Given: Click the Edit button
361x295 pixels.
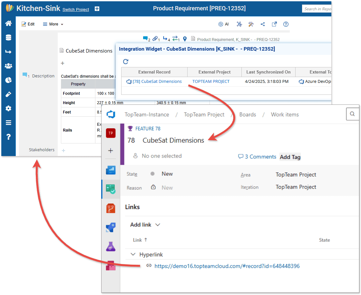Looking at the screenshot, I should 28,24.
